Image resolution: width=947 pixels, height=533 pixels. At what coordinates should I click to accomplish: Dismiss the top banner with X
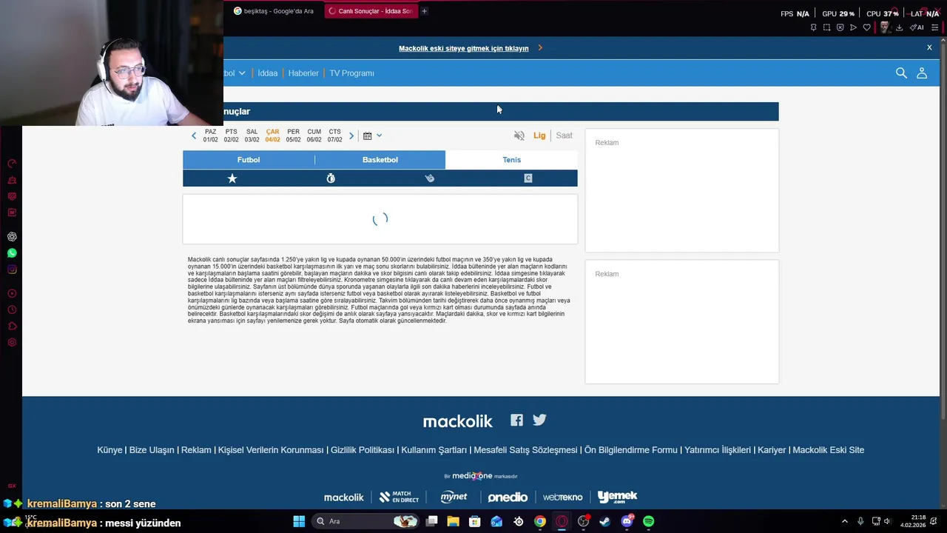click(x=929, y=47)
